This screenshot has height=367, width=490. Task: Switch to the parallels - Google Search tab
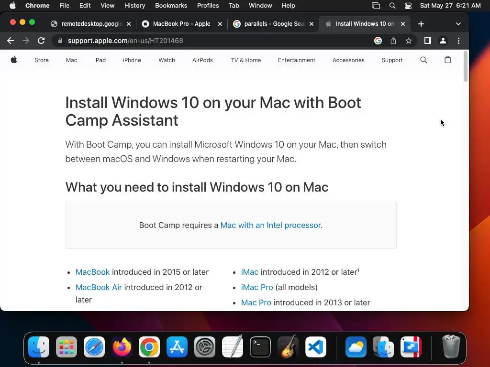click(x=273, y=24)
